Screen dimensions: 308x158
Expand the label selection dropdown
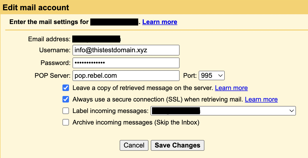coord(223,111)
